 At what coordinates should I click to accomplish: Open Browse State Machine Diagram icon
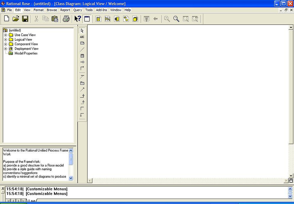pyautogui.click(x=126, y=19)
